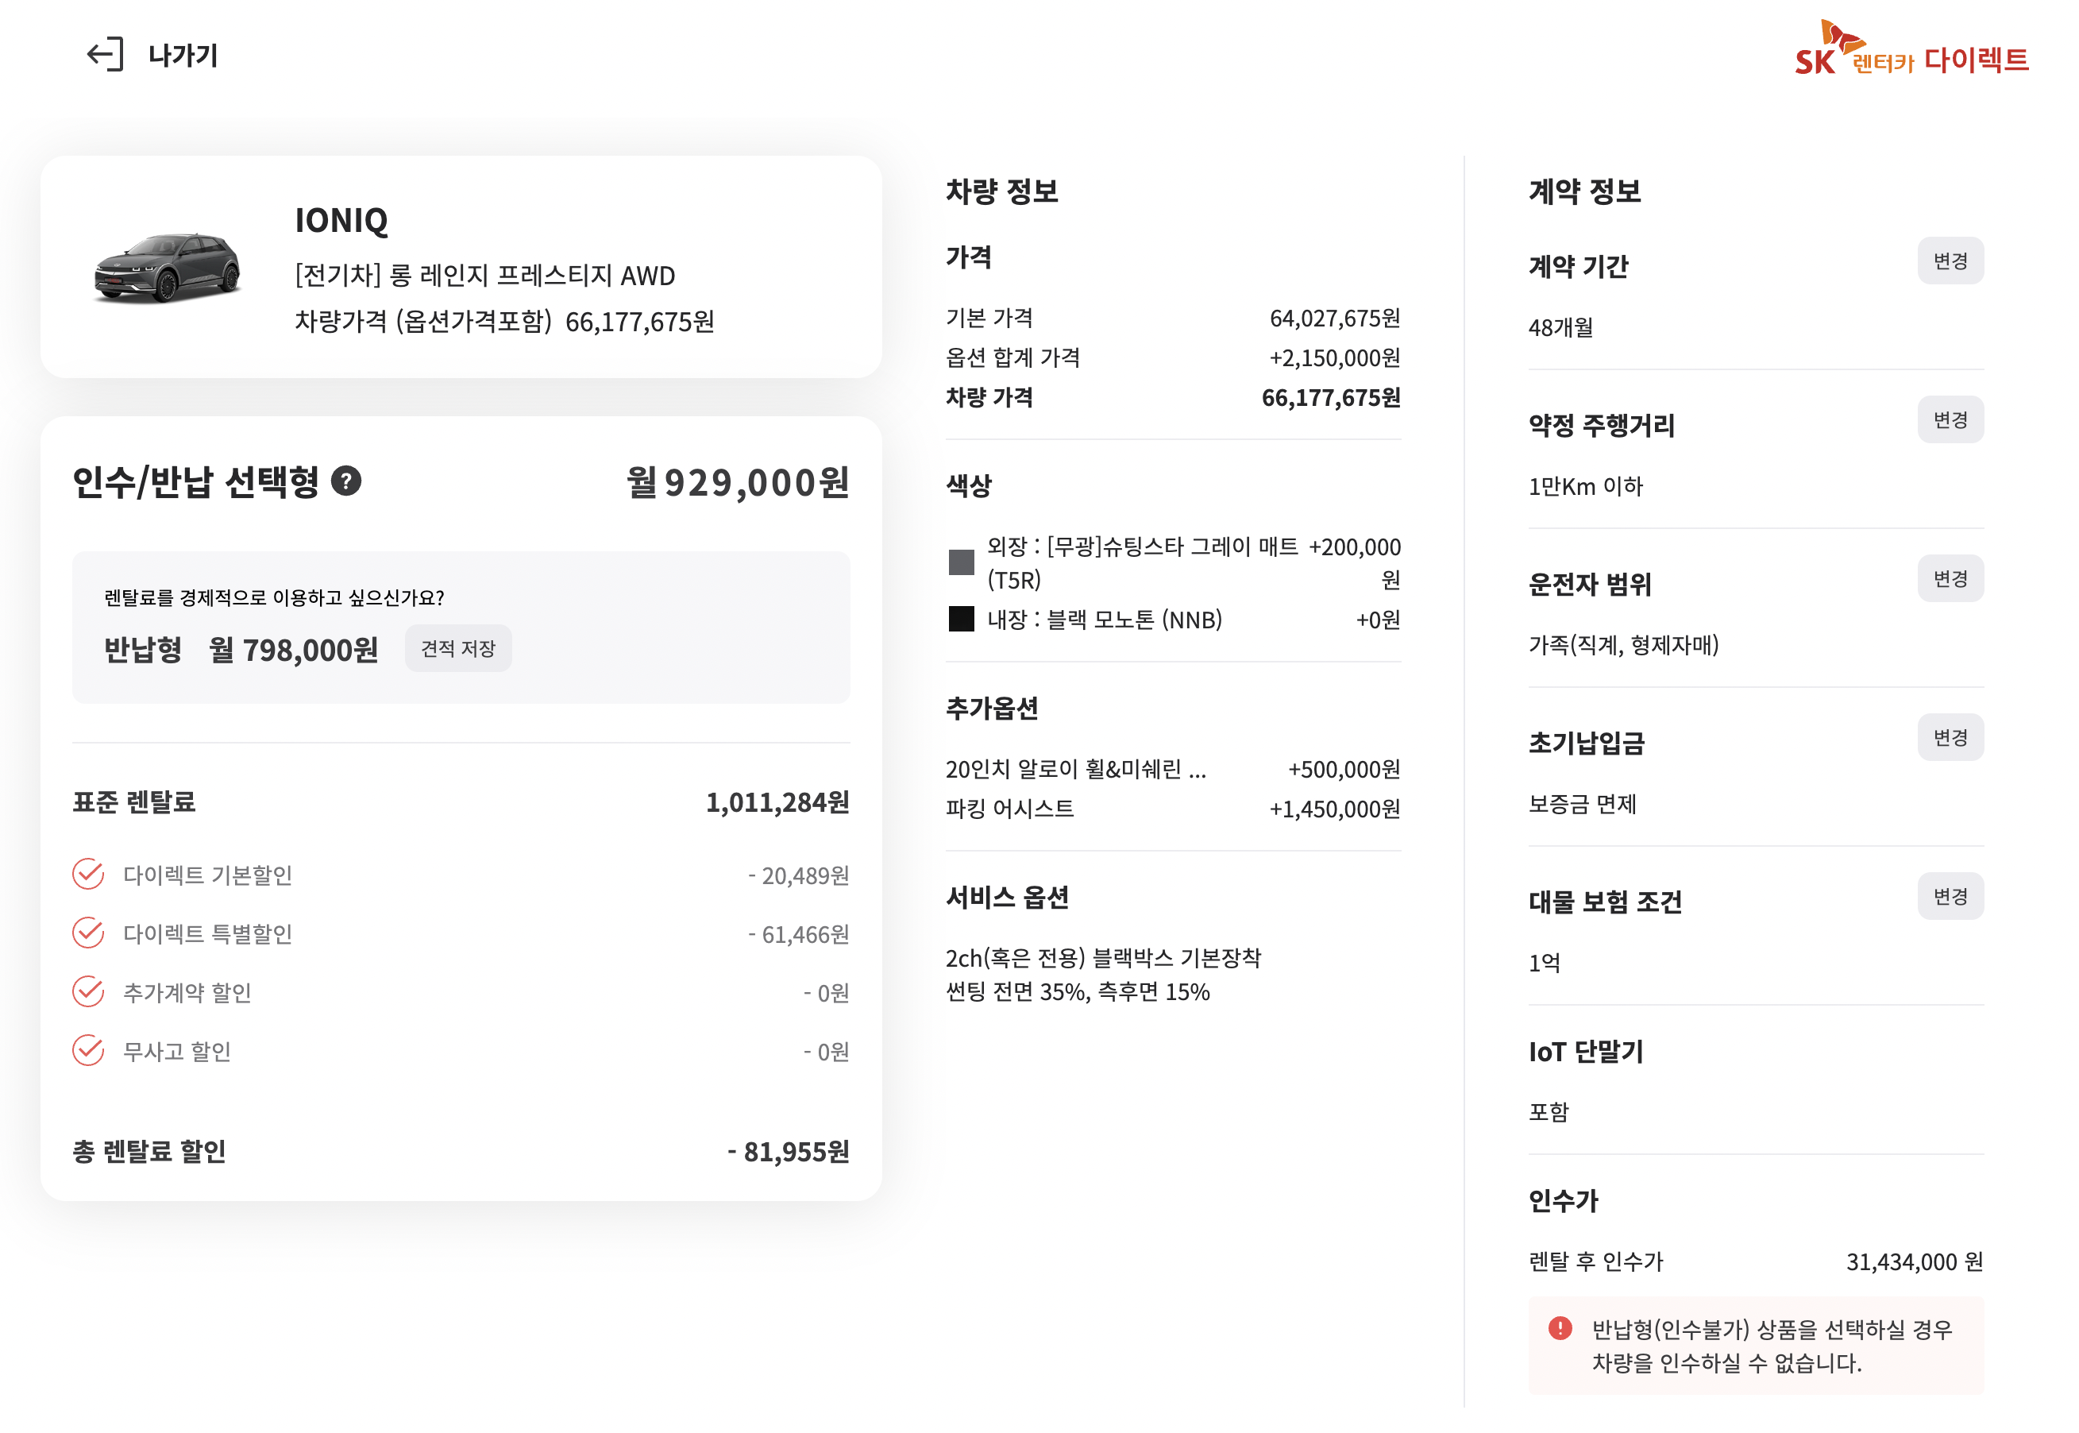
Task: Expand truncated 20인치 알로이 휠 option
Action: pyautogui.click(x=1075, y=770)
